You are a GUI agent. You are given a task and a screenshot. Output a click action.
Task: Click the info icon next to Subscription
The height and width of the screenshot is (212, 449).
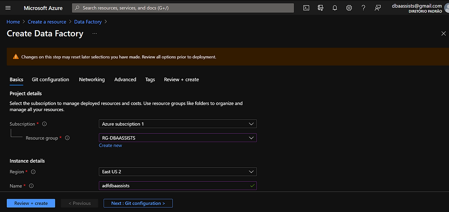click(x=44, y=124)
